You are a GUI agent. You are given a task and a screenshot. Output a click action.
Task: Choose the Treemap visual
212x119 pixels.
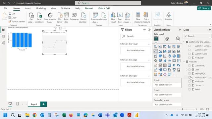[x=179, y=56]
